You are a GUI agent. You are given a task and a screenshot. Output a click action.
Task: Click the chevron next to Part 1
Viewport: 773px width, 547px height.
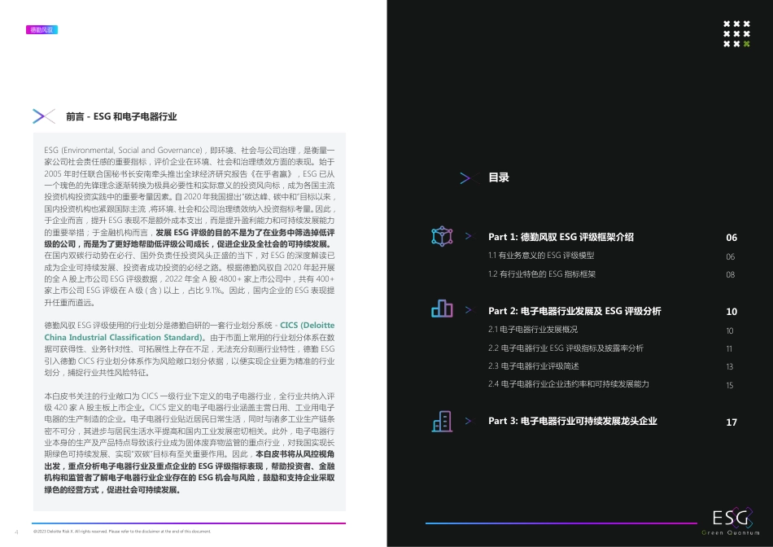tap(469, 236)
